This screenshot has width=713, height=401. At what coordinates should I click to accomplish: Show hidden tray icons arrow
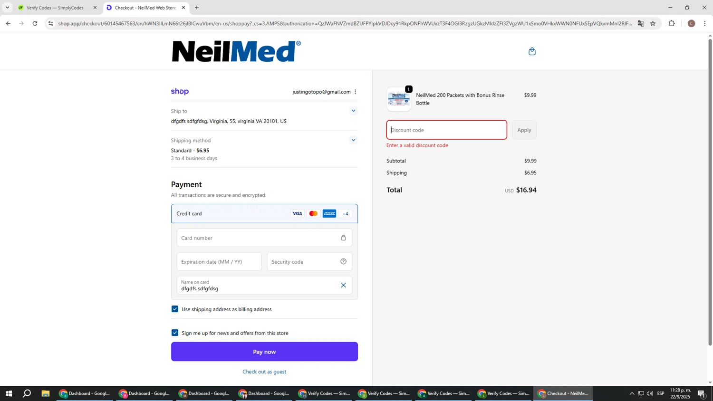(632, 393)
